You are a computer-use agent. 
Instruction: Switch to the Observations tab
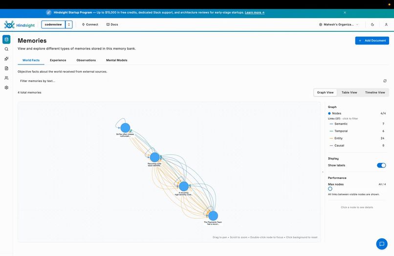[86, 60]
